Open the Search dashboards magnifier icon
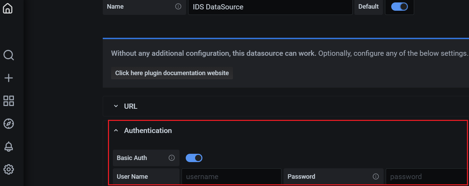 point(8,55)
